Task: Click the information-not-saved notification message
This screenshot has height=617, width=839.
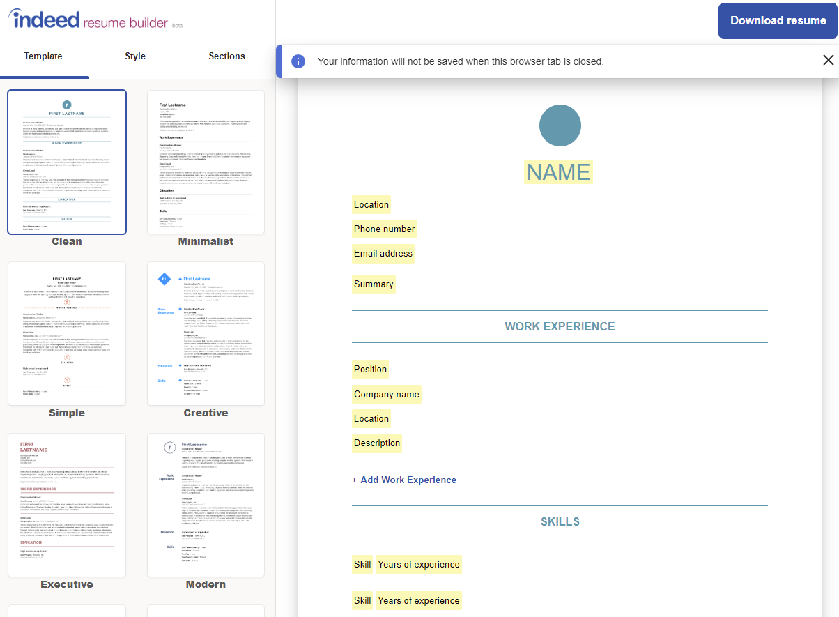Action: [461, 61]
